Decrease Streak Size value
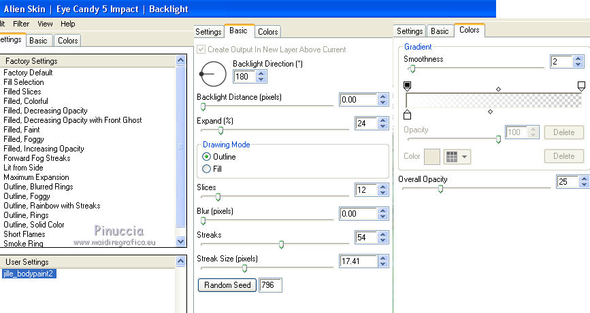The image size is (590, 313). coord(383,264)
